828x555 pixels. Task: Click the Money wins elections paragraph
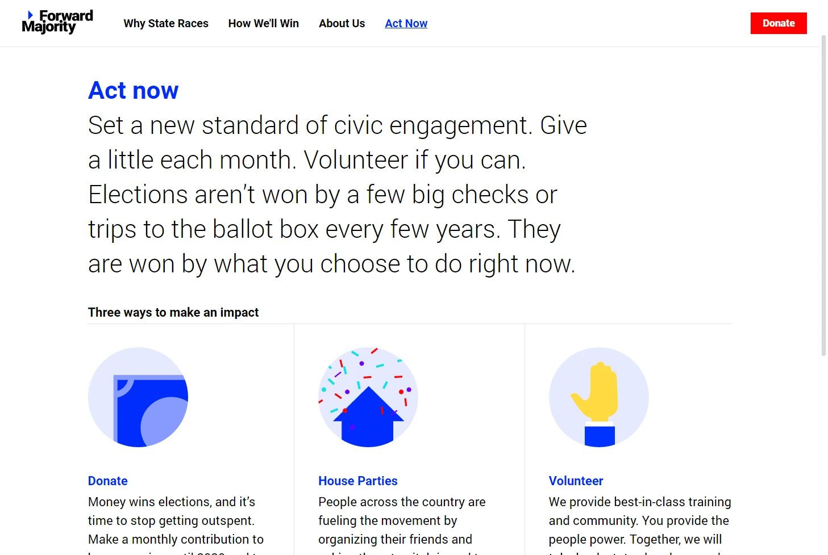tap(176, 524)
